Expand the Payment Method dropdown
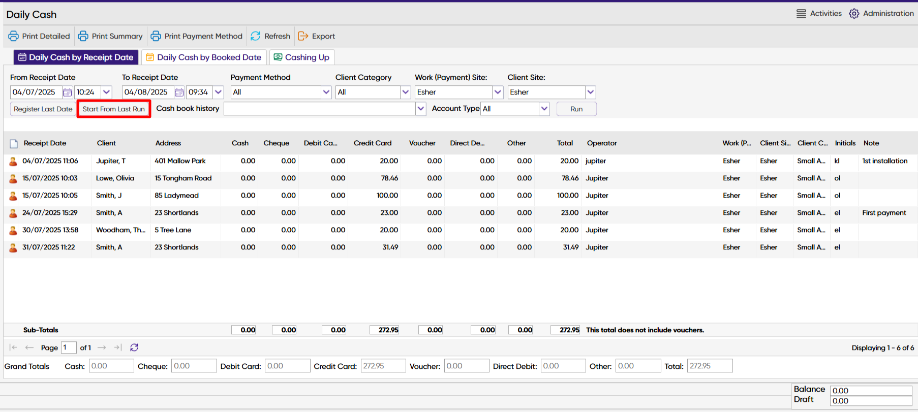The width and height of the screenshot is (918, 412). point(326,92)
